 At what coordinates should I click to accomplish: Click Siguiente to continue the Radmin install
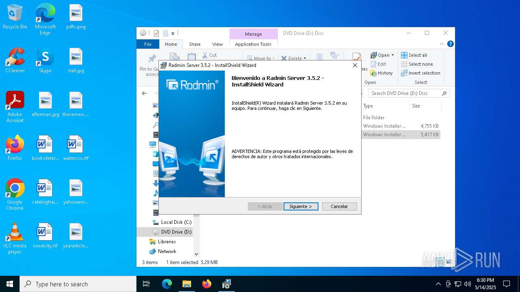[x=301, y=206]
